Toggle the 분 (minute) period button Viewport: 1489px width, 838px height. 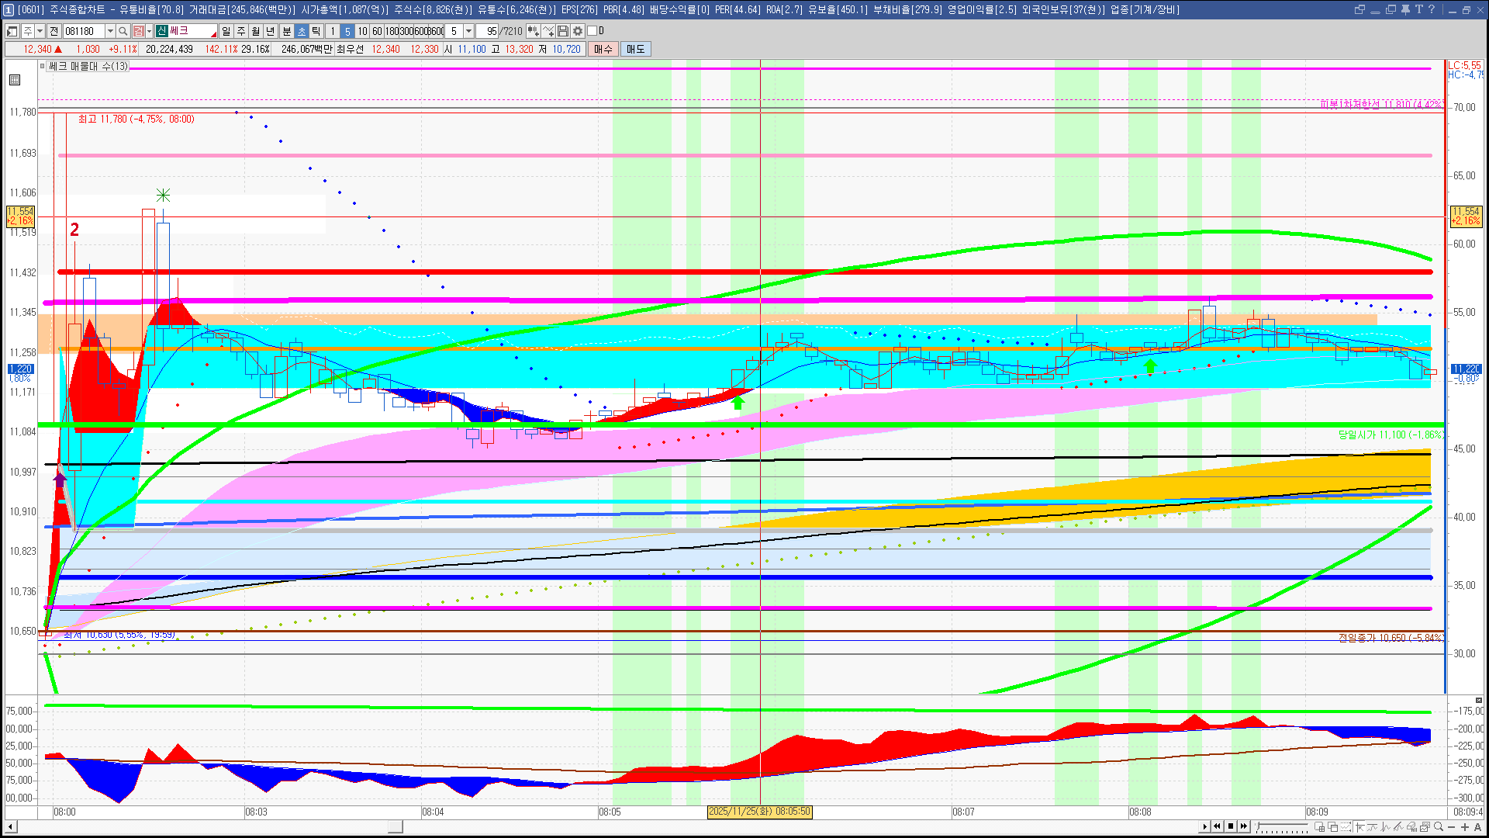tap(286, 31)
